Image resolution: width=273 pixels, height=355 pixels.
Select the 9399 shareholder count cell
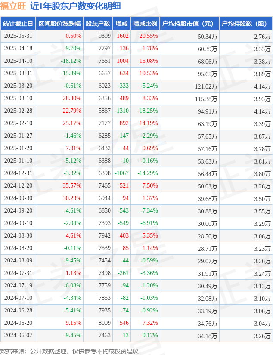105,36
